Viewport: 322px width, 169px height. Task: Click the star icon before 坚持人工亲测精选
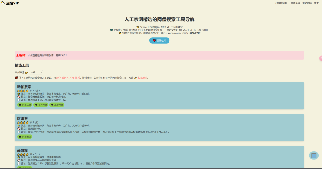coord(138,27)
